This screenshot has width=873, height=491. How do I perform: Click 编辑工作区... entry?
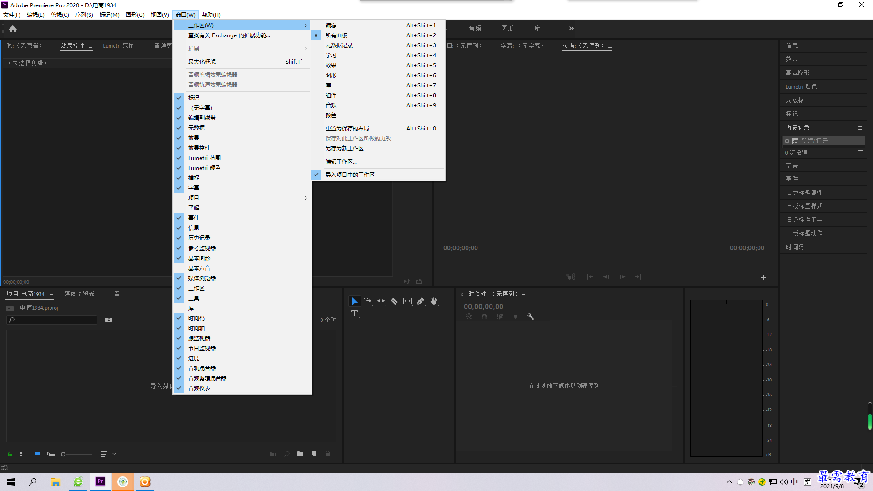[378, 161]
